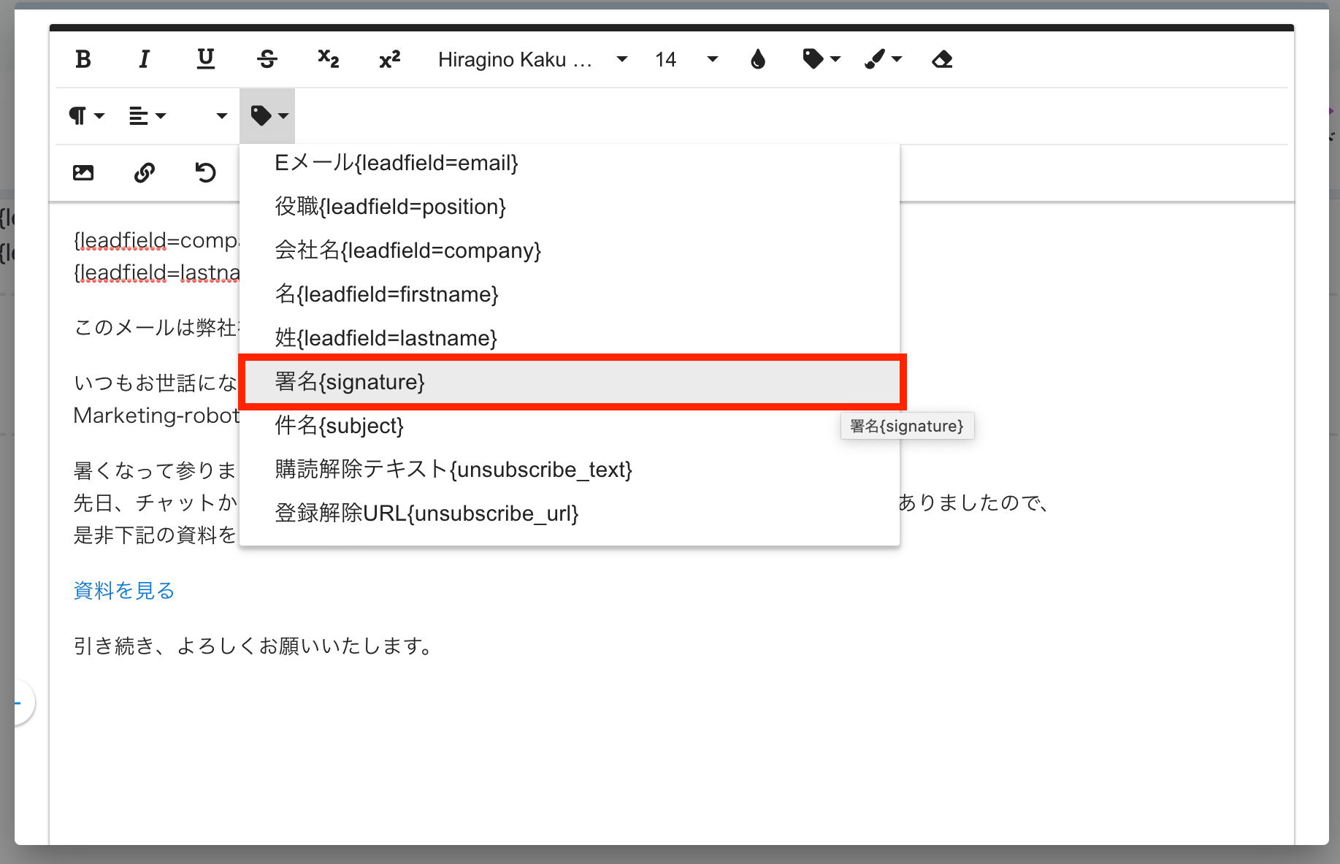Image resolution: width=1340 pixels, height=864 pixels.
Task: Open Hiragino Kaku font family dropdown
Action: pyautogui.click(x=532, y=59)
